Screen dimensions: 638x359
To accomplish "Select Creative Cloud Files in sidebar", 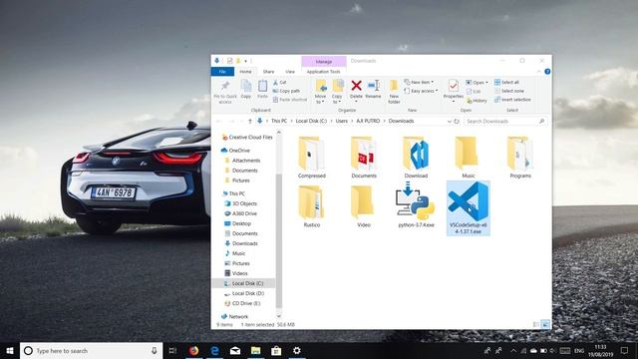I will pyautogui.click(x=247, y=138).
